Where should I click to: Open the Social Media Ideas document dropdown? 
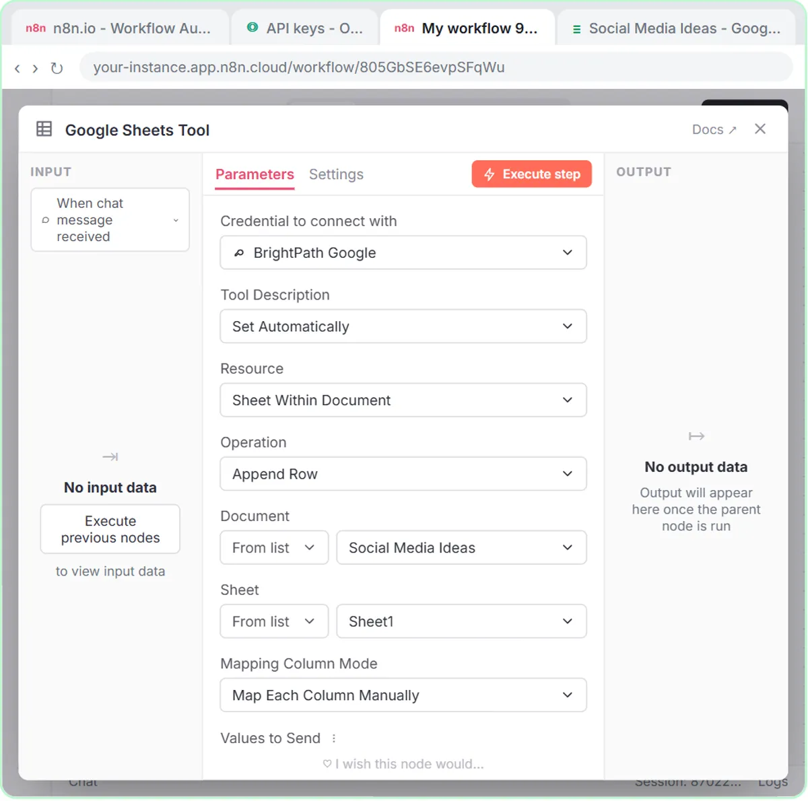pyautogui.click(x=461, y=548)
